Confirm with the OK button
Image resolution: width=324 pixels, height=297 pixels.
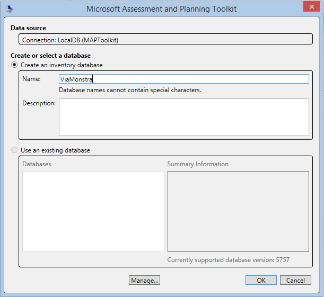coord(261,281)
